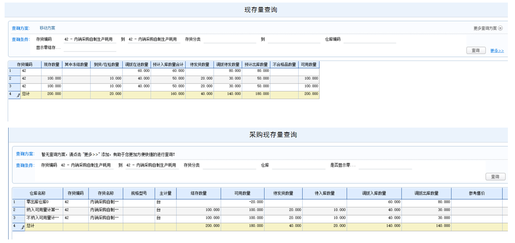Click the 结存数量 column header
Viewport: 515px width, 243px height.
point(198,193)
